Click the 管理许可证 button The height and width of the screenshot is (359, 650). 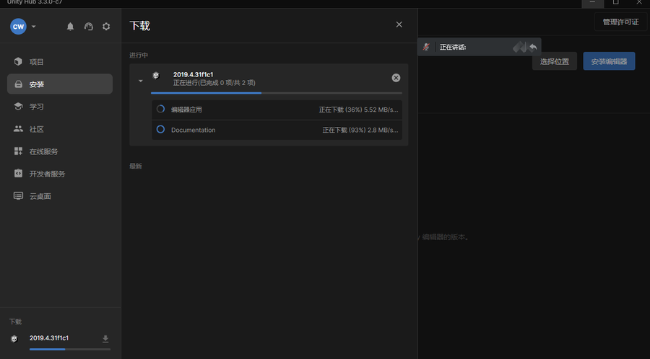[x=620, y=22]
